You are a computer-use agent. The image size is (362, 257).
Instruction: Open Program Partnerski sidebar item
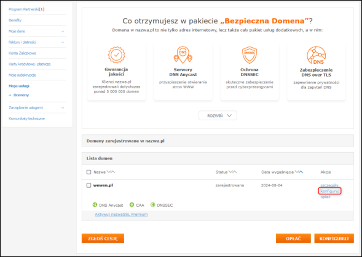pos(26,9)
